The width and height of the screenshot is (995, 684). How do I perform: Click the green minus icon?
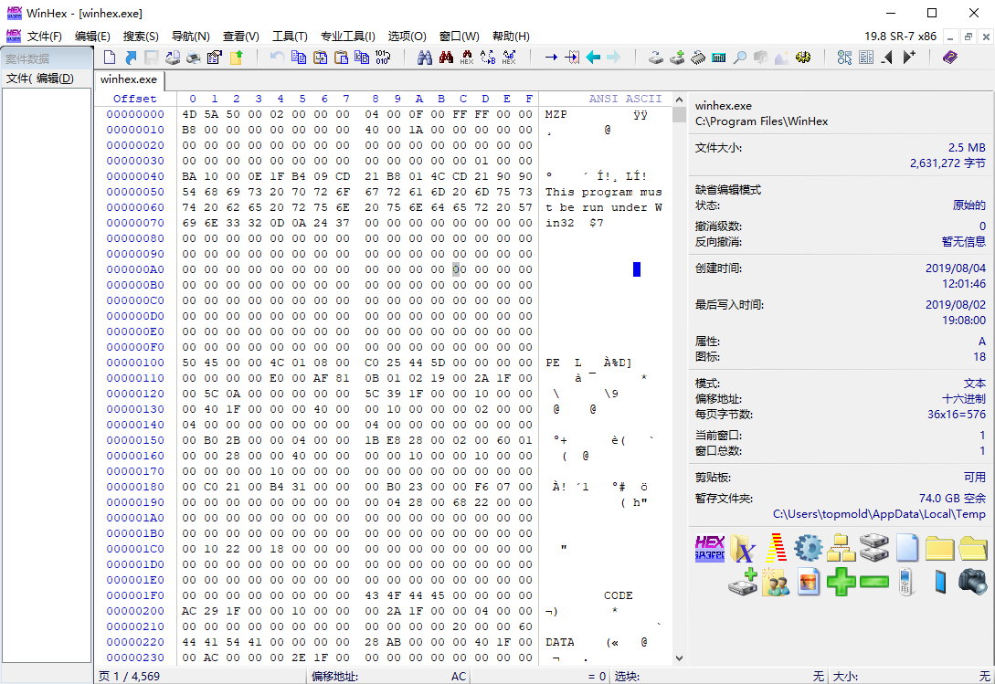tap(873, 581)
